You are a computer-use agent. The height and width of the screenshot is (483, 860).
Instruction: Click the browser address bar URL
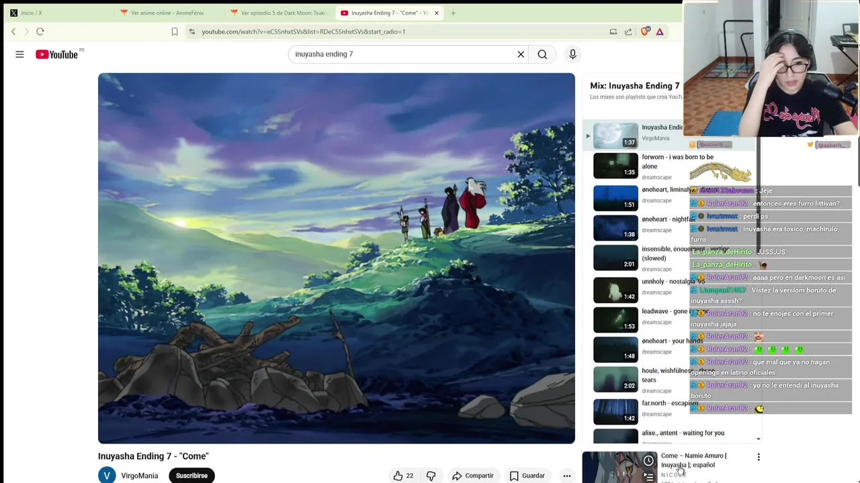point(304,32)
